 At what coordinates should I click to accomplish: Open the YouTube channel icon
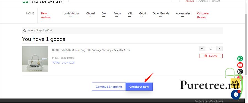coord(240,65)
